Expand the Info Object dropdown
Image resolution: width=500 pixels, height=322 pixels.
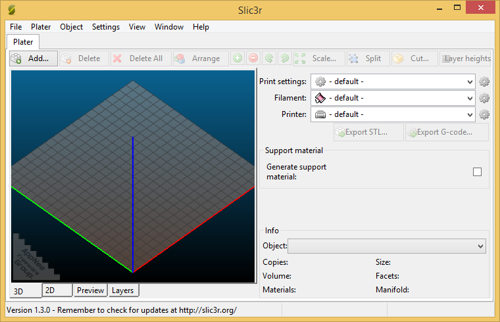(x=387, y=246)
